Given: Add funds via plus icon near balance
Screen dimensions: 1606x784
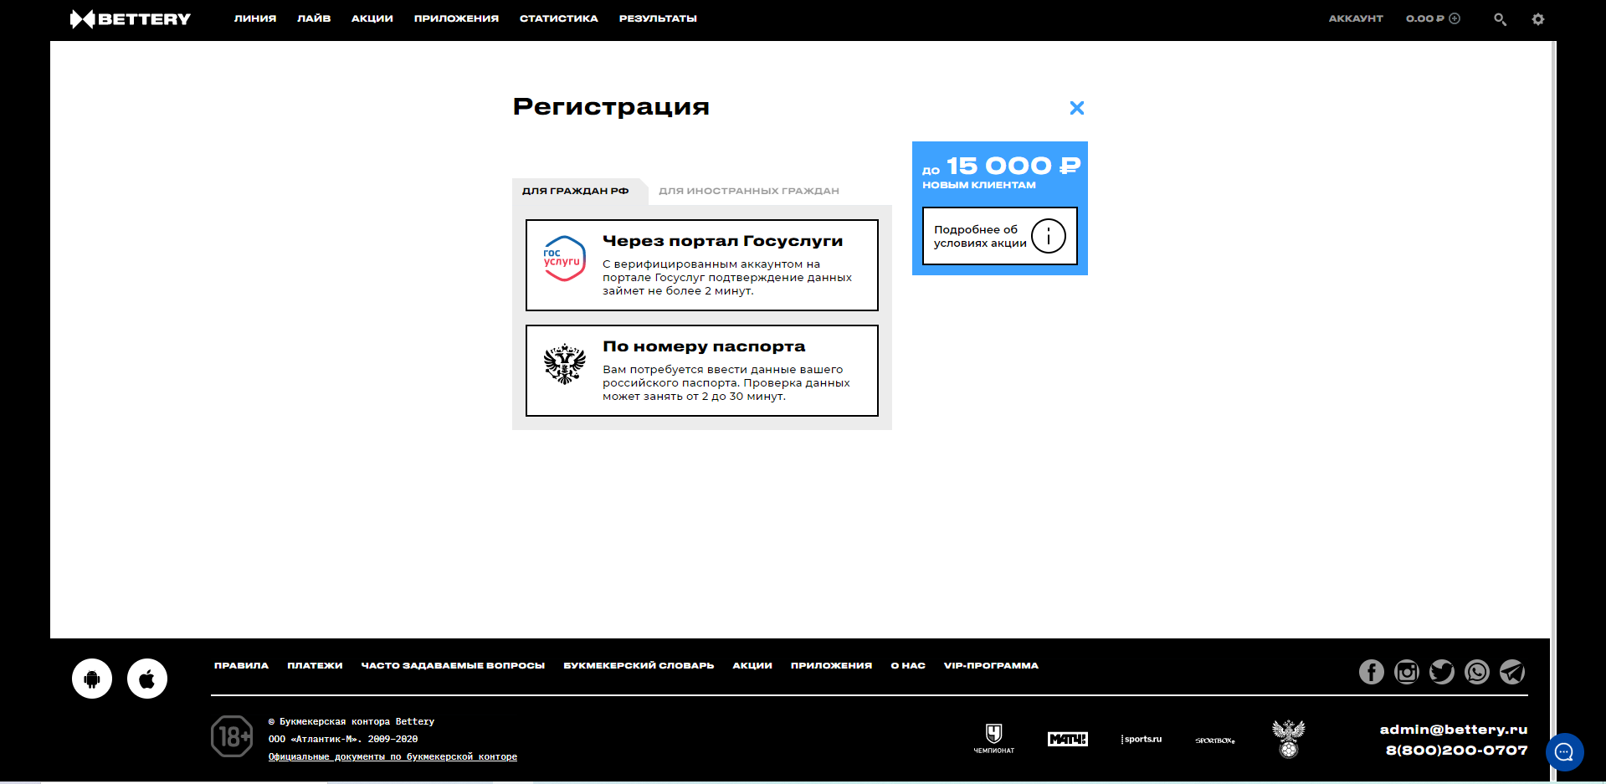Looking at the screenshot, I should (1455, 18).
